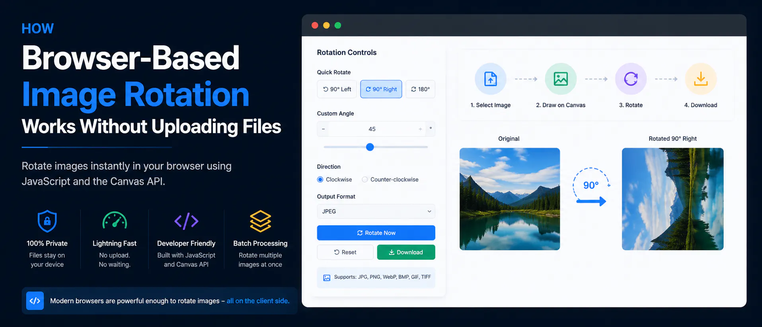Image resolution: width=762 pixels, height=327 pixels.
Task: Click the orange Download step icon
Action: point(701,79)
